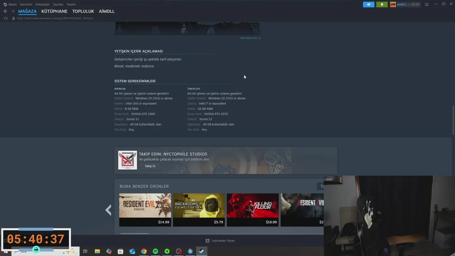This screenshot has width=455, height=256.
Task: Open Steam announcements megaphone button
Action: click(369, 5)
